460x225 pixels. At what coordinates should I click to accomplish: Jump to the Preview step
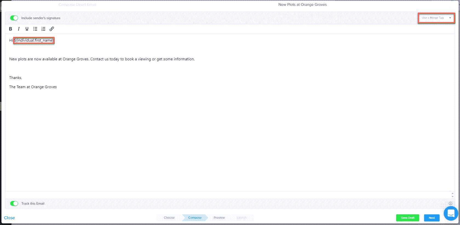219,218
